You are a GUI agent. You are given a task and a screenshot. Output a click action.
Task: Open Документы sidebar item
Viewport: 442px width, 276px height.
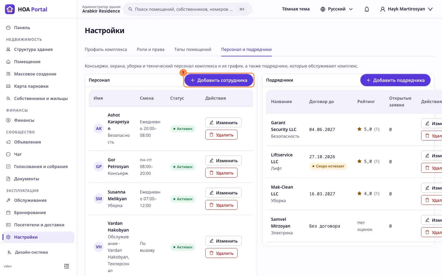coord(38,179)
